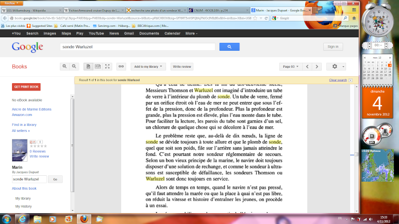Viewport: 399px width, 224px height.
Task: Click the blue Google search button
Action: coord(229,47)
